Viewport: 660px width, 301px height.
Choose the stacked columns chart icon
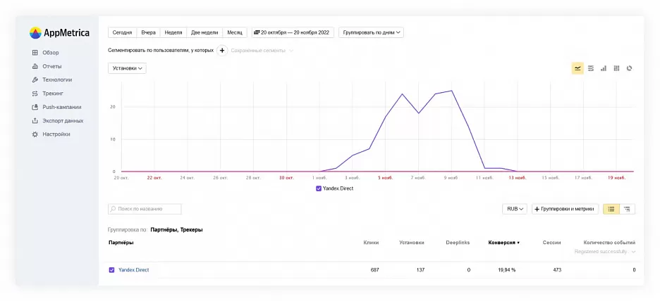click(x=616, y=68)
